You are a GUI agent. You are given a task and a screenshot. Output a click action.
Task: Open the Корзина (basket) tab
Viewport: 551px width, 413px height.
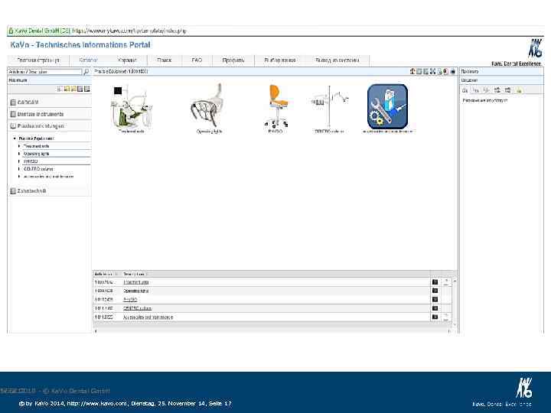[x=127, y=60]
